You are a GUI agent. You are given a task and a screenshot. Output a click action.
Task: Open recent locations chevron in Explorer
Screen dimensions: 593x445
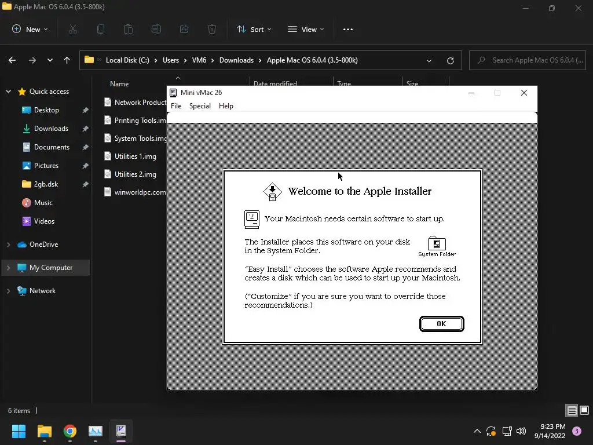point(50,60)
